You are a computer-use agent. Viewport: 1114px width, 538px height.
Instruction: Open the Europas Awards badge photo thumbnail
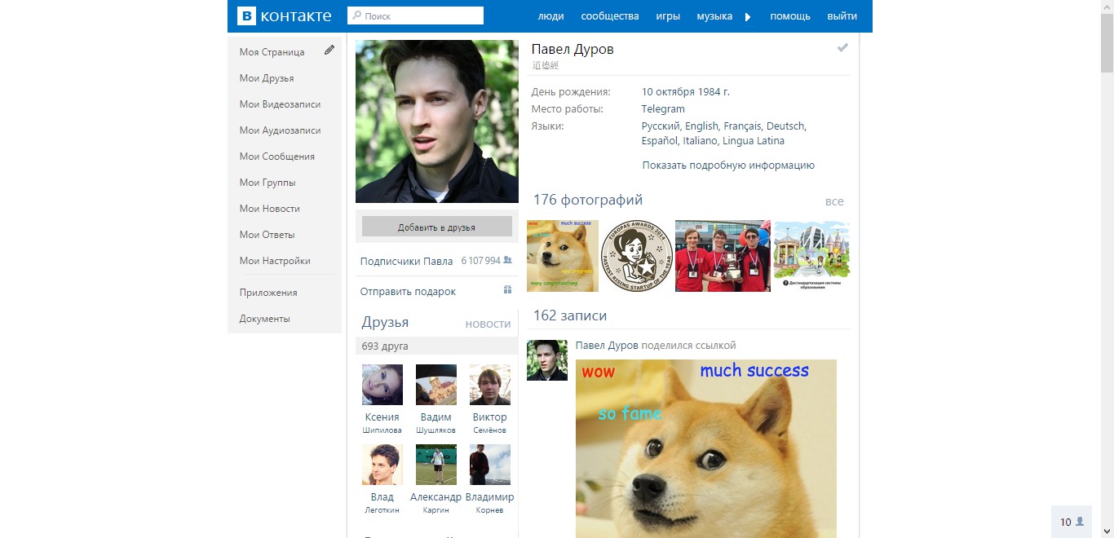[637, 256]
